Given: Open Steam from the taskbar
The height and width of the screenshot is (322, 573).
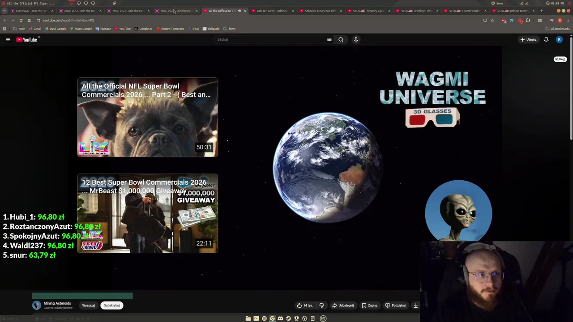Looking at the screenshot, I should (288, 318).
